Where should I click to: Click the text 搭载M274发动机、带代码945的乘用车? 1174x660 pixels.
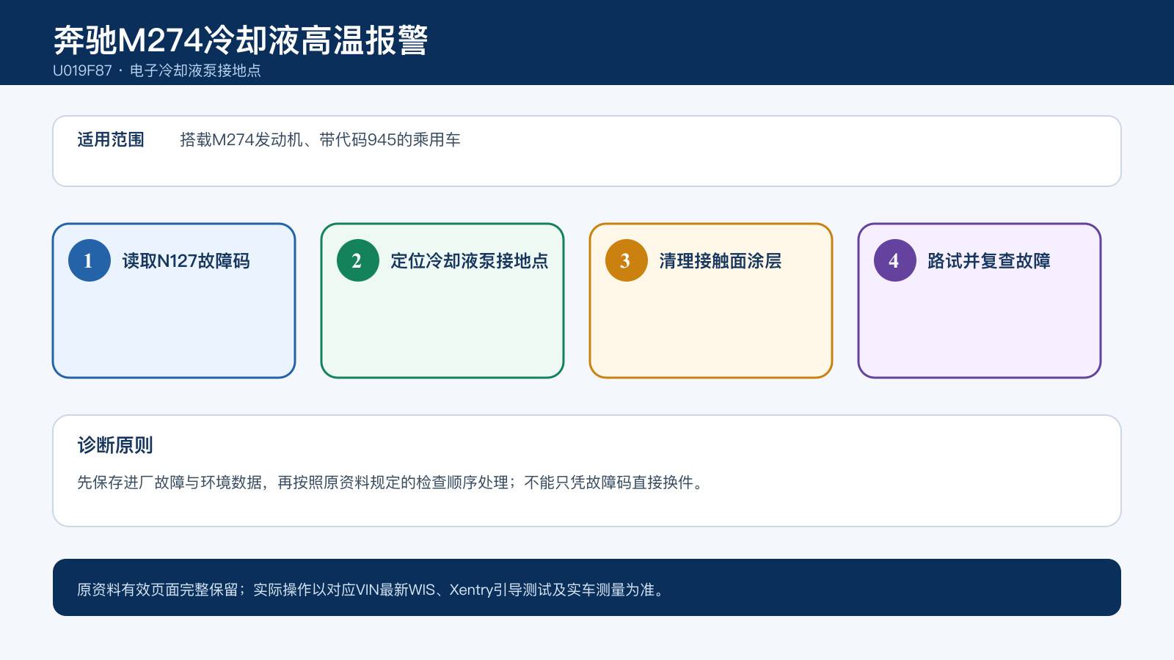[320, 139]
